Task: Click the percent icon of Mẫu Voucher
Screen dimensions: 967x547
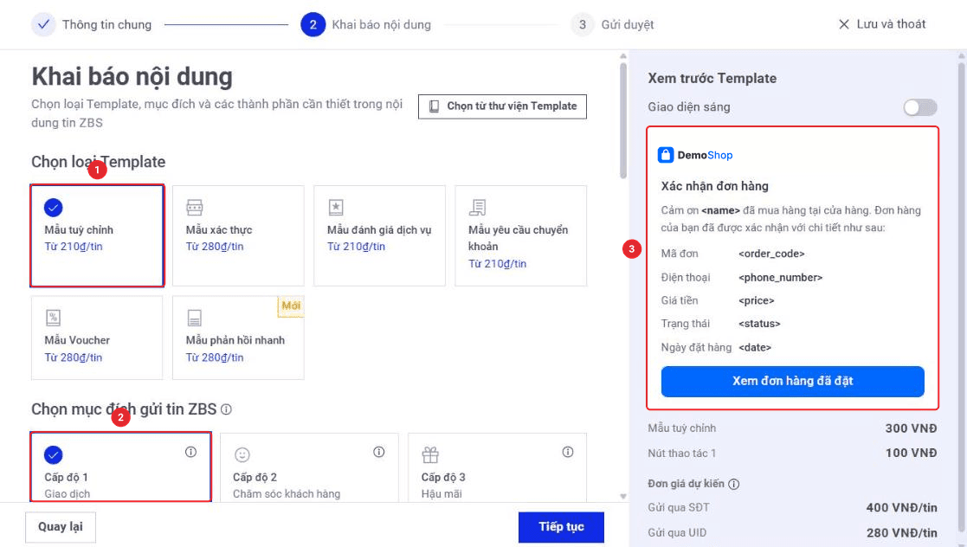Action: tap(53, 318)
